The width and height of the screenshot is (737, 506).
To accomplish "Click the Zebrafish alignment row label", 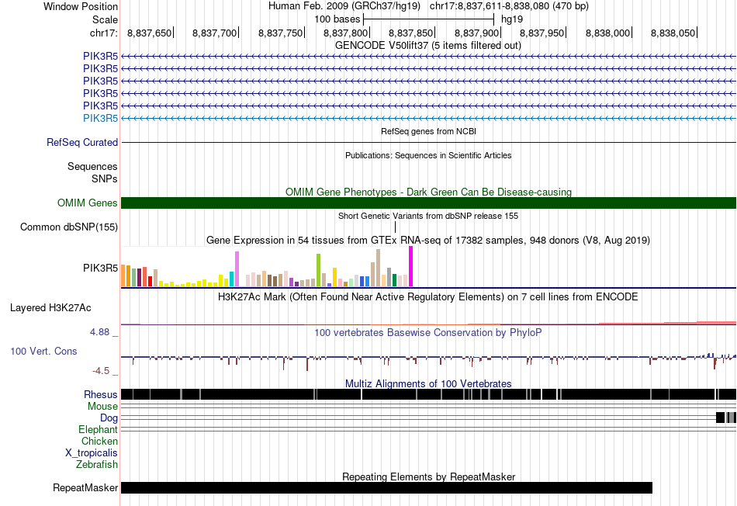I will pos(97,464).
